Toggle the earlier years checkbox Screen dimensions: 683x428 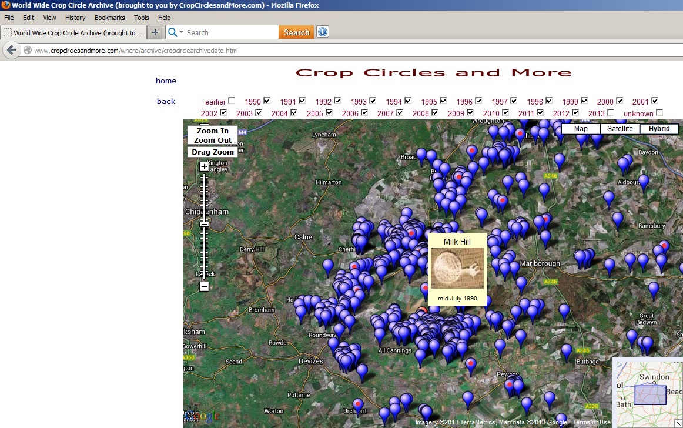232,101
